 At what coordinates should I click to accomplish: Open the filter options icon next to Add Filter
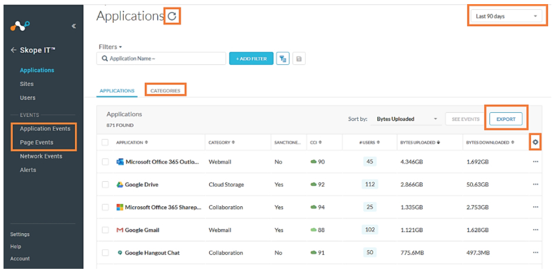pyautogui.click(x=283, y=58)
